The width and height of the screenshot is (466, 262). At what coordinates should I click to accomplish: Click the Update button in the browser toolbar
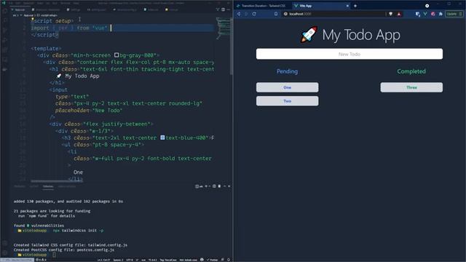[454, 14]
